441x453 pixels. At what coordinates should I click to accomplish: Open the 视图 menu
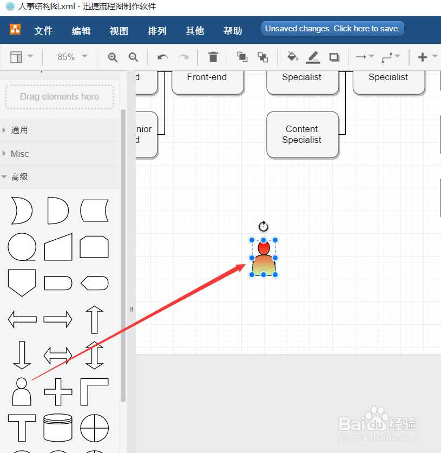[x=119, y=31]
